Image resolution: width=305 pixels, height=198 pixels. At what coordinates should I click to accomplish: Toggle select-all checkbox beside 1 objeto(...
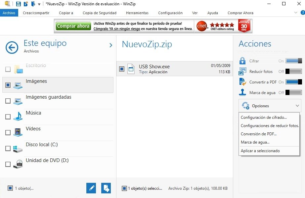click(x=10, y=188)
